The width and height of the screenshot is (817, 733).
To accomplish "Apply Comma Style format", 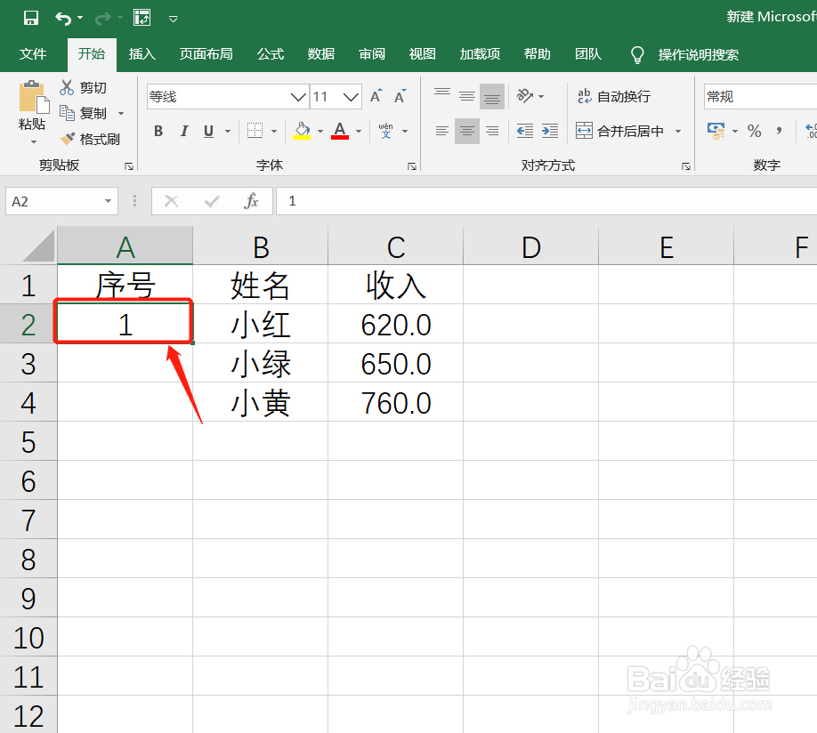I will click(779, 131).
